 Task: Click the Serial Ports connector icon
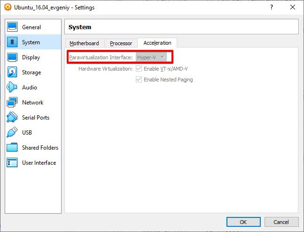[x=12, y=117]
